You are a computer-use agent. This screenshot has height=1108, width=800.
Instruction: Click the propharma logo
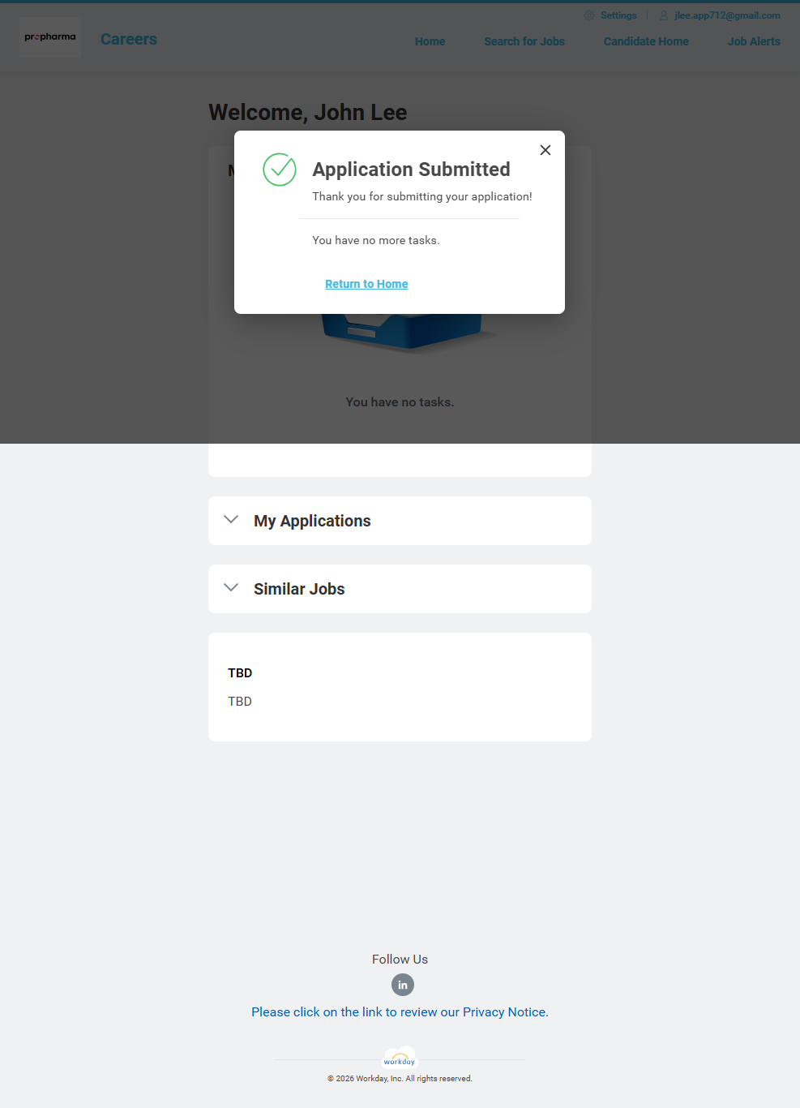[50, 37]
